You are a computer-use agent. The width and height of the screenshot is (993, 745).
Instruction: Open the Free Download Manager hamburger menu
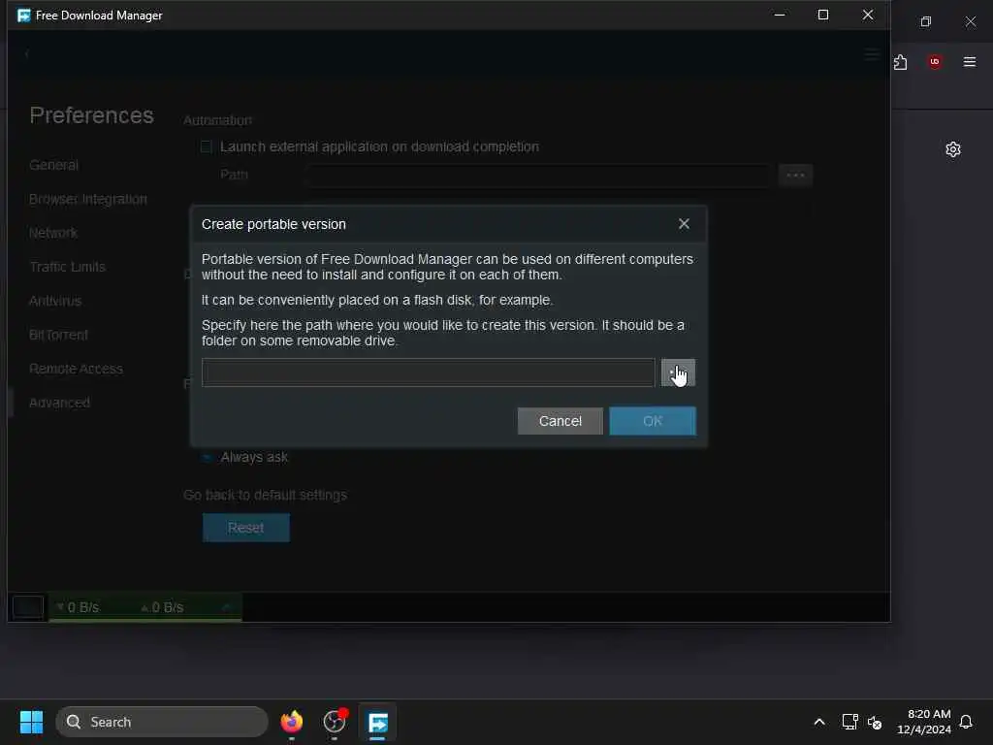[872, 54]
